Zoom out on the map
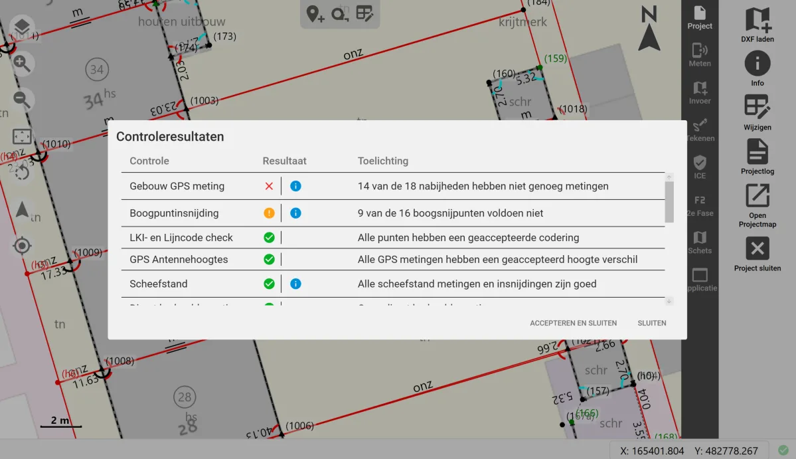Screen dimensions: 796x459 pos(22,100)
